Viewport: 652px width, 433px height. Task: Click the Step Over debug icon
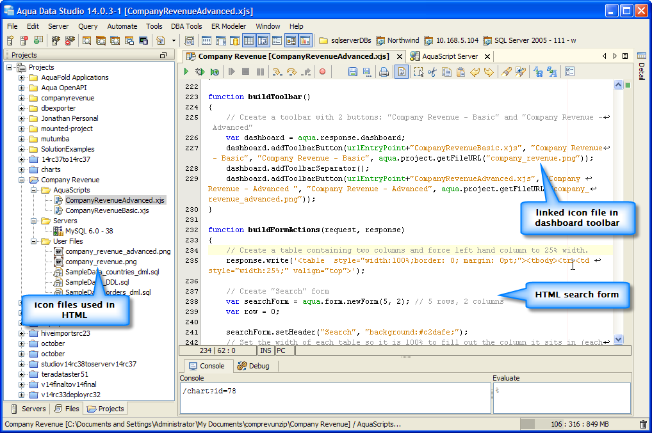tap(291, 72)
